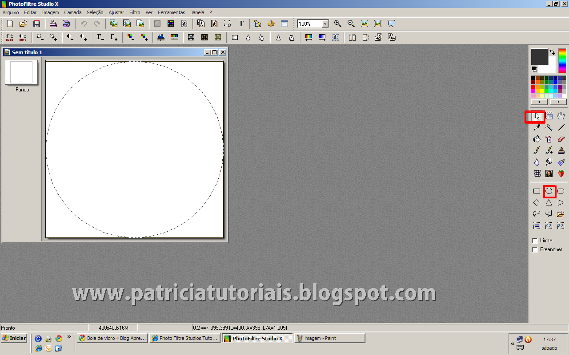
Task: Switch to the imagem - Paint taskbar window
Action: coord(329,338)
